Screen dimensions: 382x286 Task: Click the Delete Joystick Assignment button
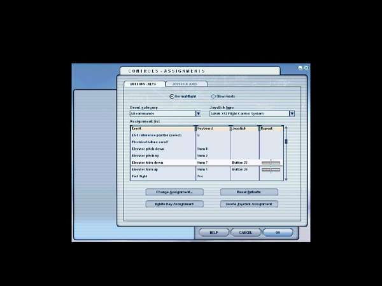249,204
